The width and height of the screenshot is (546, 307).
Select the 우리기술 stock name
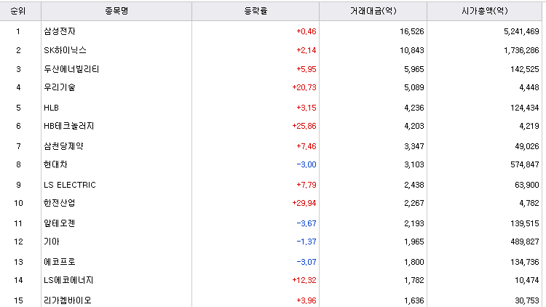tap(60, 87)
